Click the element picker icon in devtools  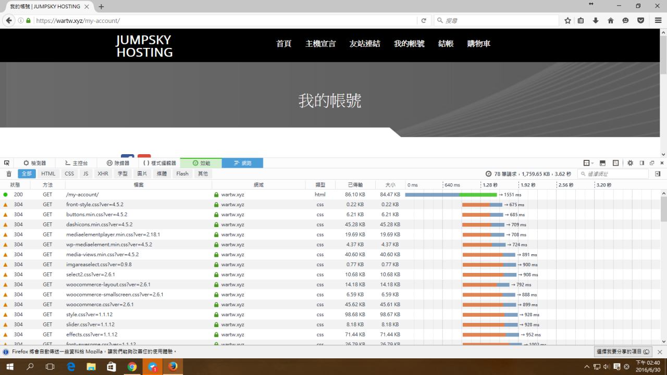[x=7, y=163]
